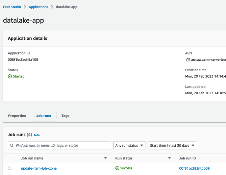Navigate to Applications breadcrumb

click(x=39, y=7)
